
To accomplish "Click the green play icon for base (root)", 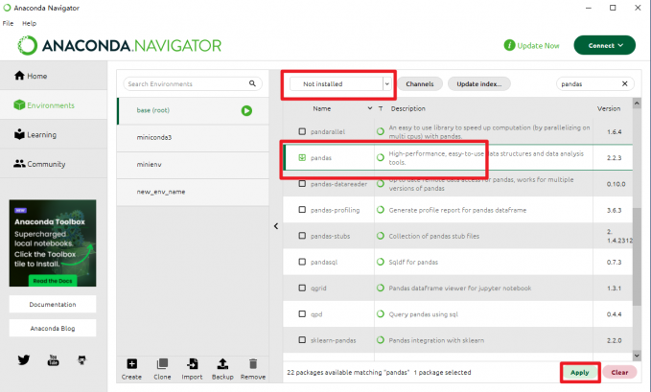I will click(246, 110).
